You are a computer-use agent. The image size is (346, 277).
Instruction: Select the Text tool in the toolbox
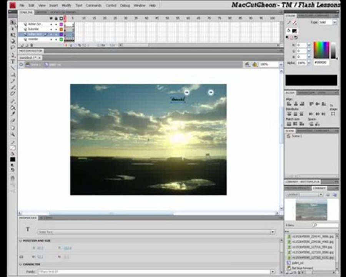(13, 62)
